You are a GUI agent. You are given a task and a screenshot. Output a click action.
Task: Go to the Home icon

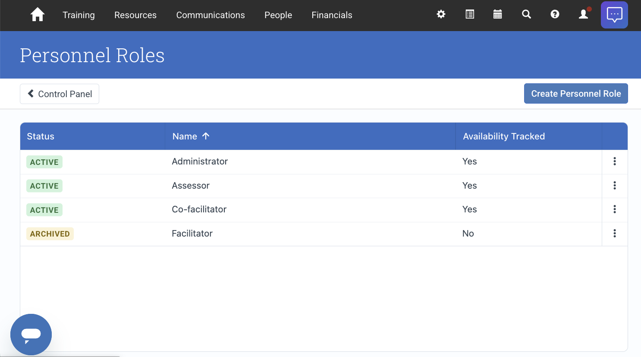(x=38, y=15)
